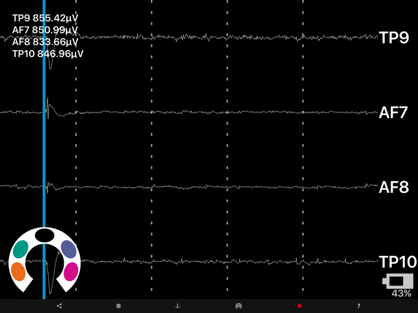Select the teal AF7 sensor dot
418x313 pixels.
click(21, 249)
